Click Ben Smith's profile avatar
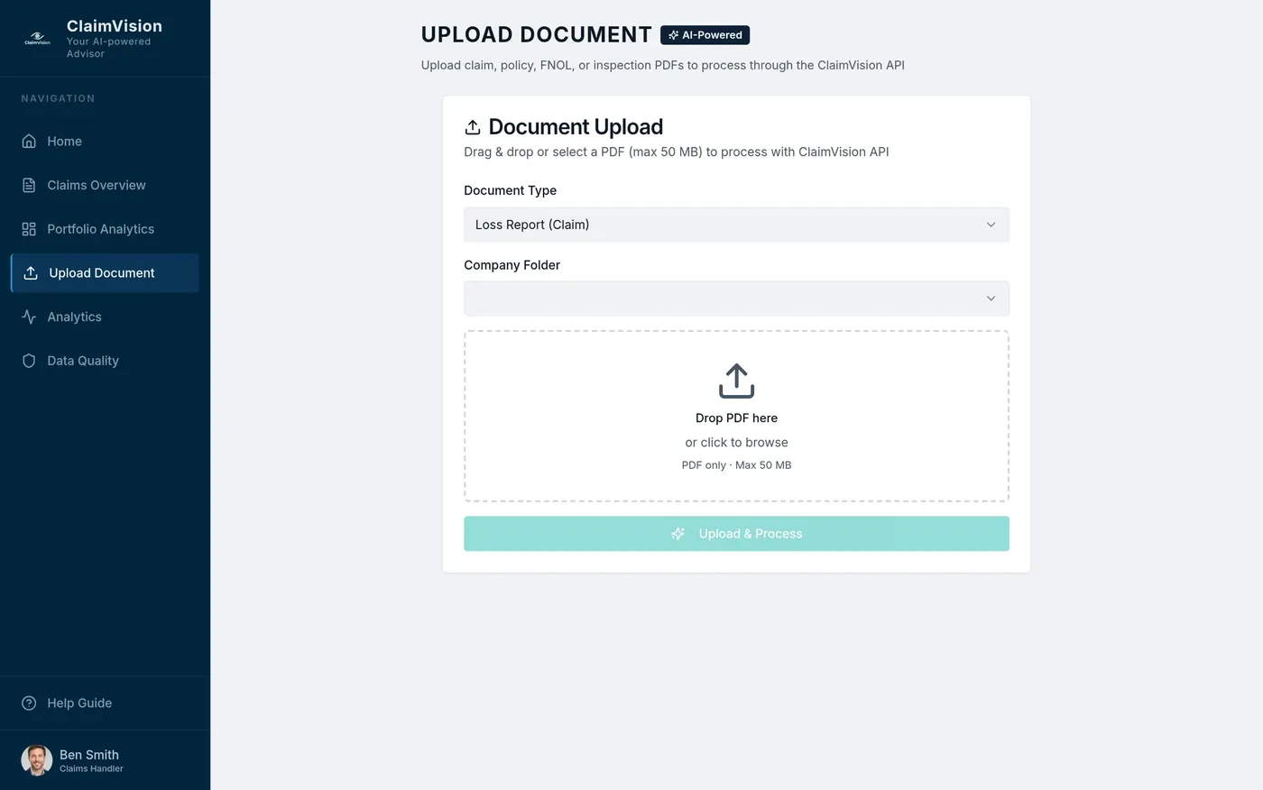The height and width of the screenshot is (790, 1263). [x=37, y=760]
